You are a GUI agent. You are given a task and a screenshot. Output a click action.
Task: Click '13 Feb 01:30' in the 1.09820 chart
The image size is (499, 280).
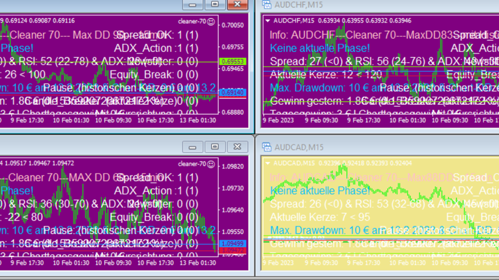[x=198, y=263]
